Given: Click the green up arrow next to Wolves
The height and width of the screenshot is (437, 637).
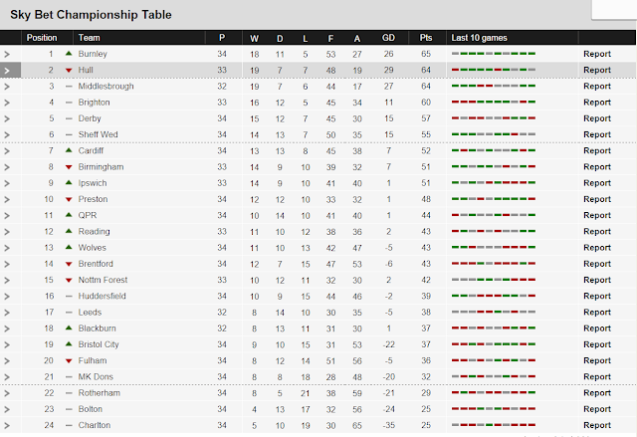Looking at the screenshot, I should point(68,247).
